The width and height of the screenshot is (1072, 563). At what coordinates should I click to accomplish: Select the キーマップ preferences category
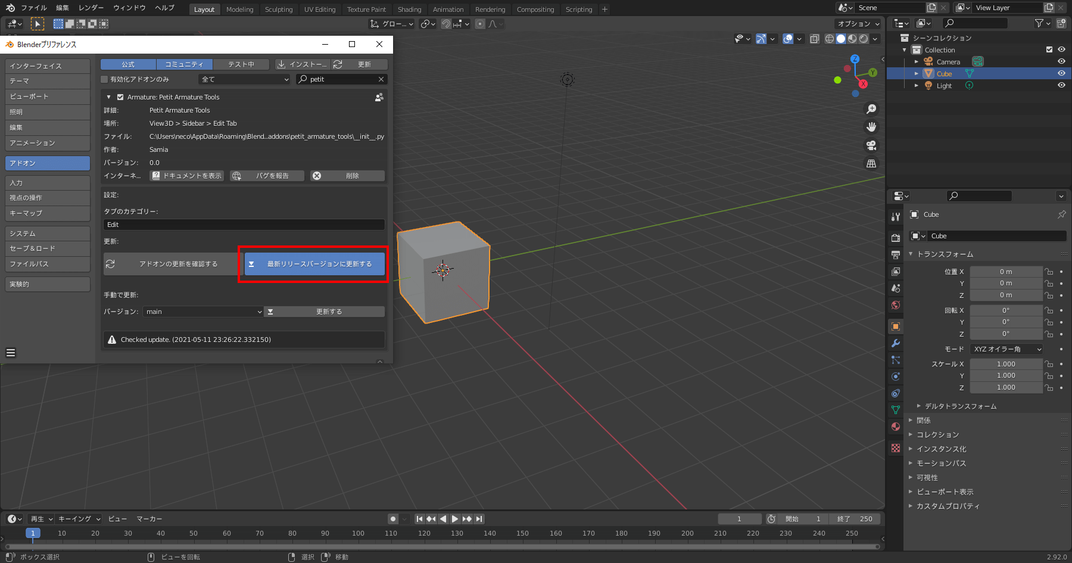[x=48, y=213]
